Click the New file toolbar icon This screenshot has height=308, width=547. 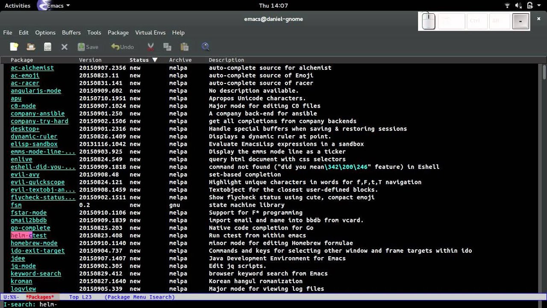tap(14, 47)
